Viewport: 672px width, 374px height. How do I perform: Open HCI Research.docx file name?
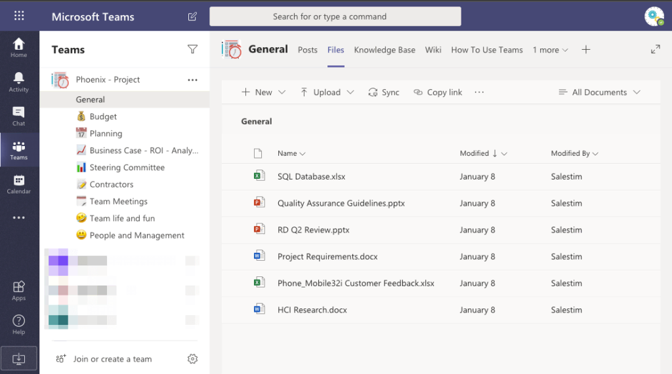[312, 310]
